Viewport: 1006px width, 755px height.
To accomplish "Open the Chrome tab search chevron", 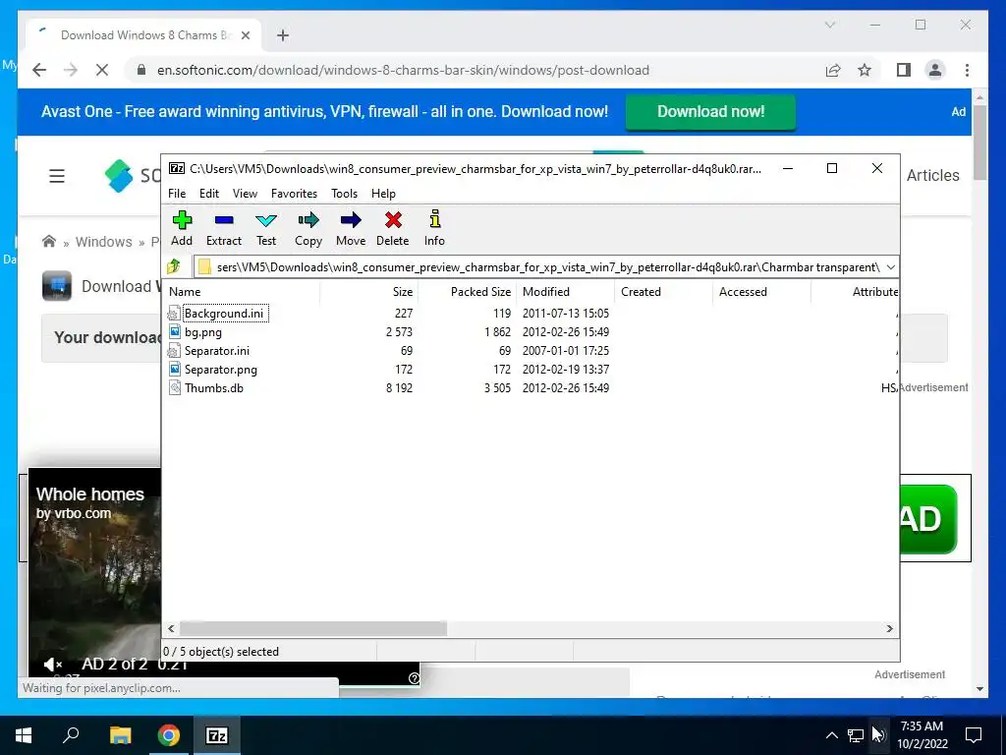I will (829, 25).
